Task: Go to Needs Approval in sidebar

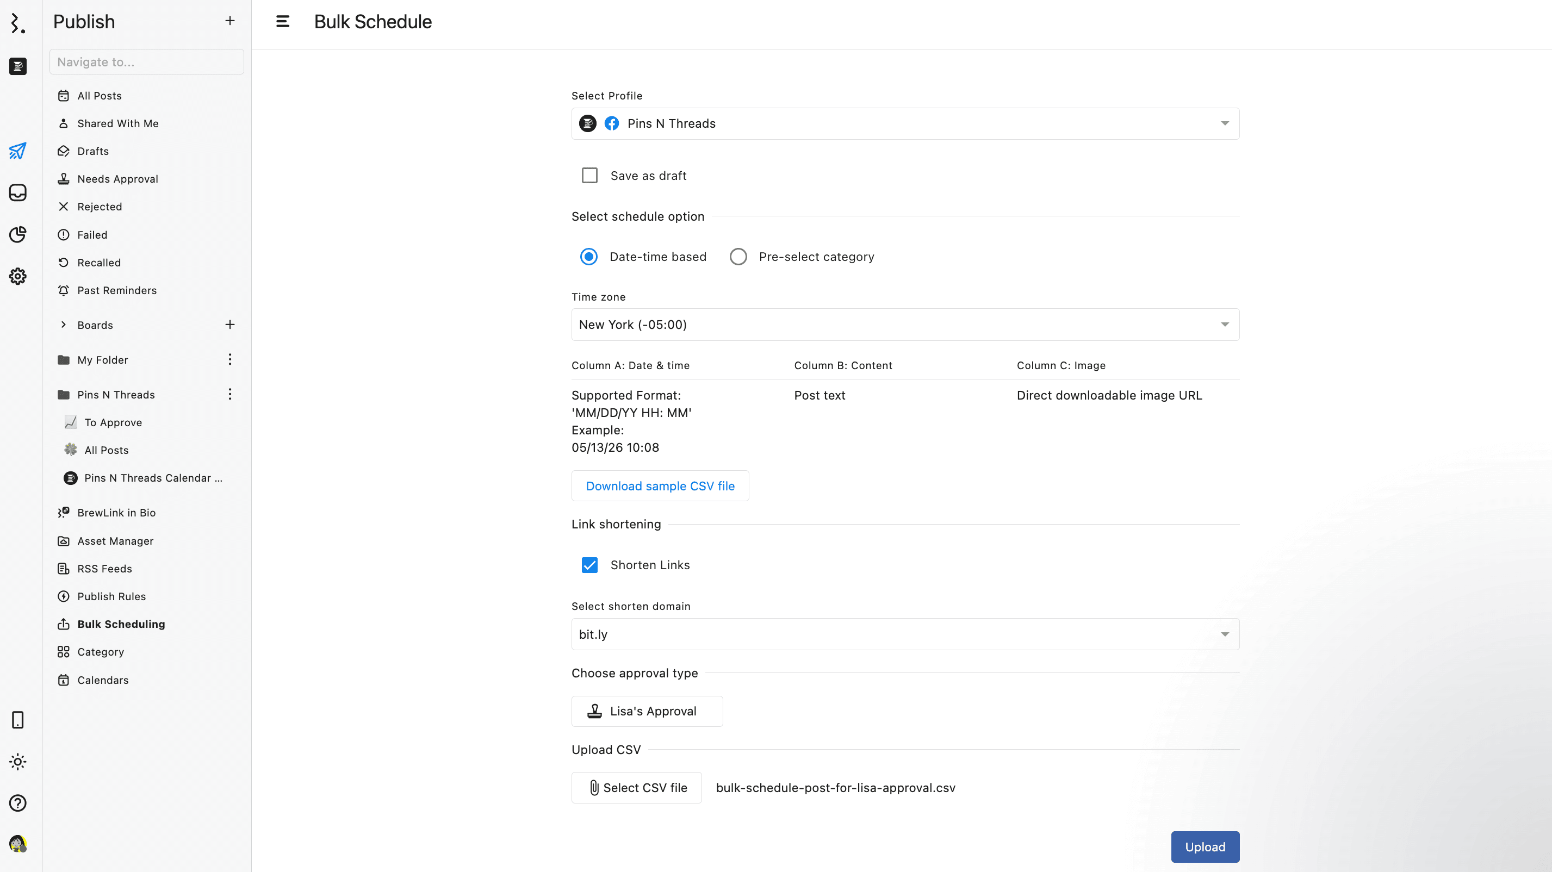Action: tap(117, 179)
